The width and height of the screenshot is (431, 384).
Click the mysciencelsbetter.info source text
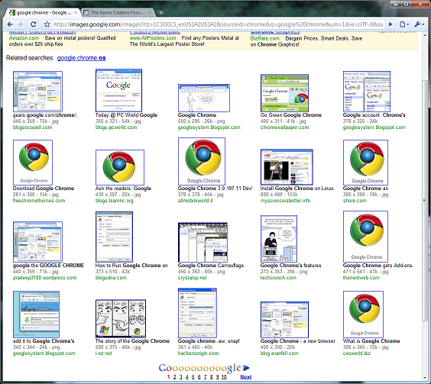pos(285,201)
